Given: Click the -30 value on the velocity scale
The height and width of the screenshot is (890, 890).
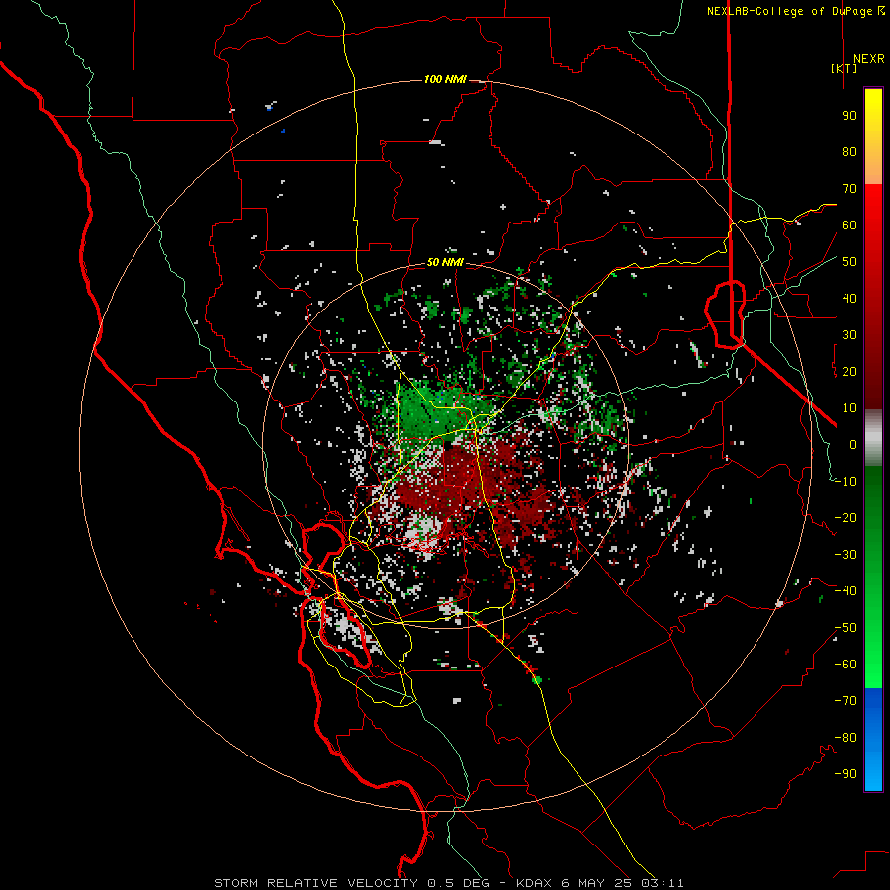Looking at the screenshot, I should coord(845,555).
